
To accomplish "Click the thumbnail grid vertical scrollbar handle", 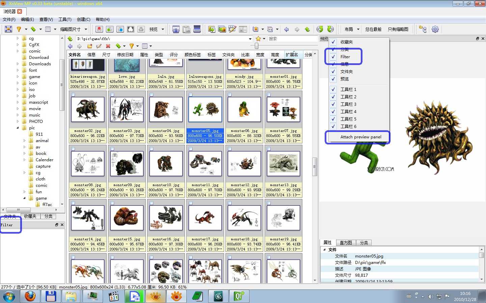I will tap(315, 167).
